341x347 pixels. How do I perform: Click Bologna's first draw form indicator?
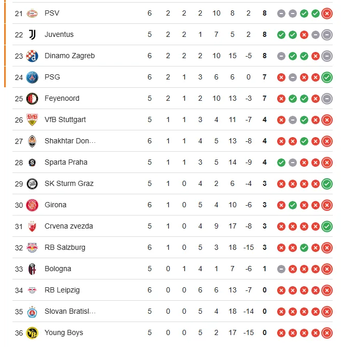coord(281,269)
